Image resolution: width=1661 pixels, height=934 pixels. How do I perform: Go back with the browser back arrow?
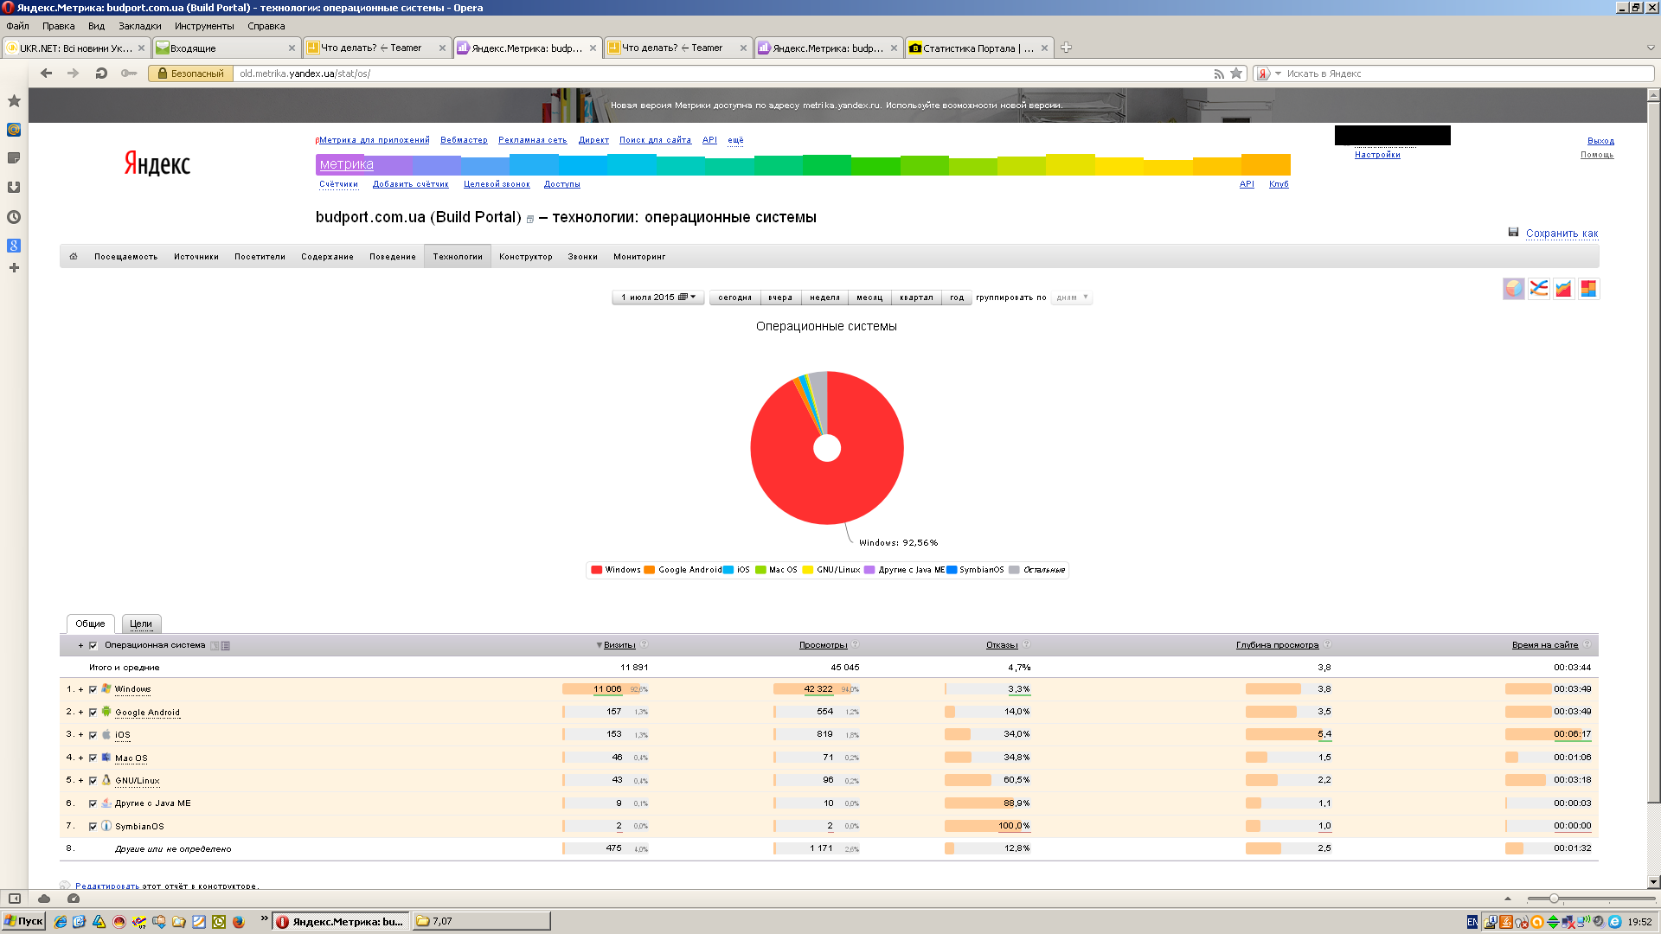[47, 74]
